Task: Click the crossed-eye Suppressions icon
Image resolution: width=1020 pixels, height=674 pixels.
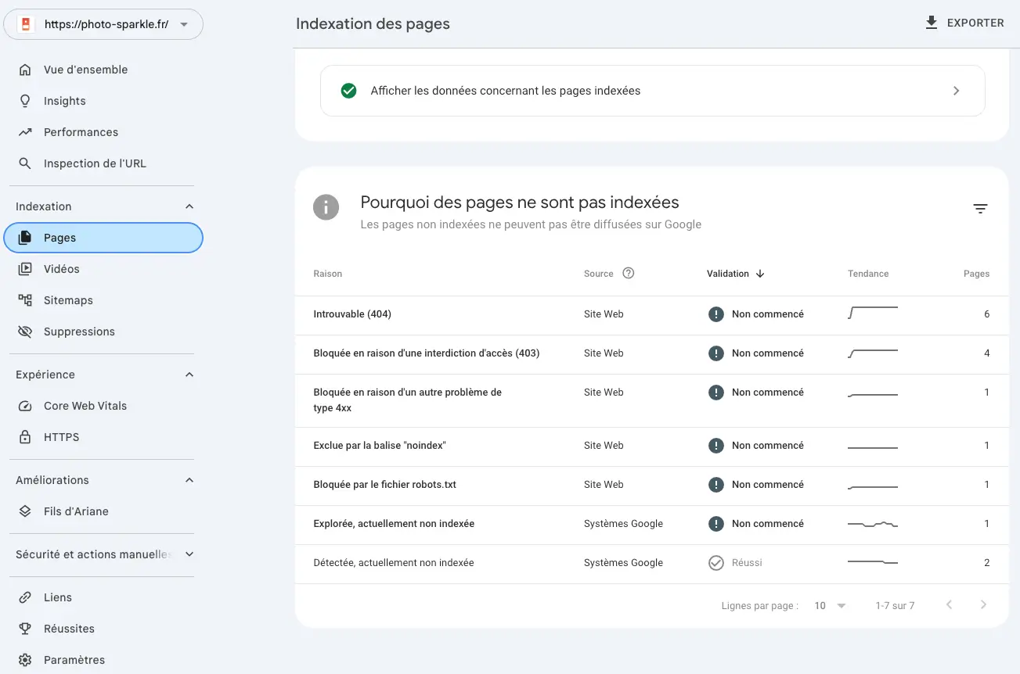Action: point(25,332)
